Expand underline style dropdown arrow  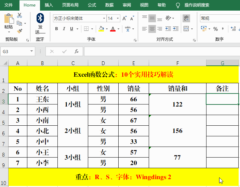tap(77, 29)
